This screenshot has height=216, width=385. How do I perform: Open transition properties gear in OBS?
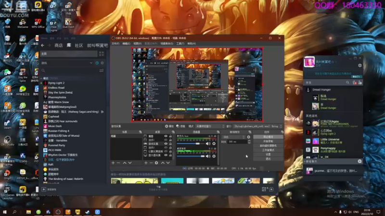point(248,137)
